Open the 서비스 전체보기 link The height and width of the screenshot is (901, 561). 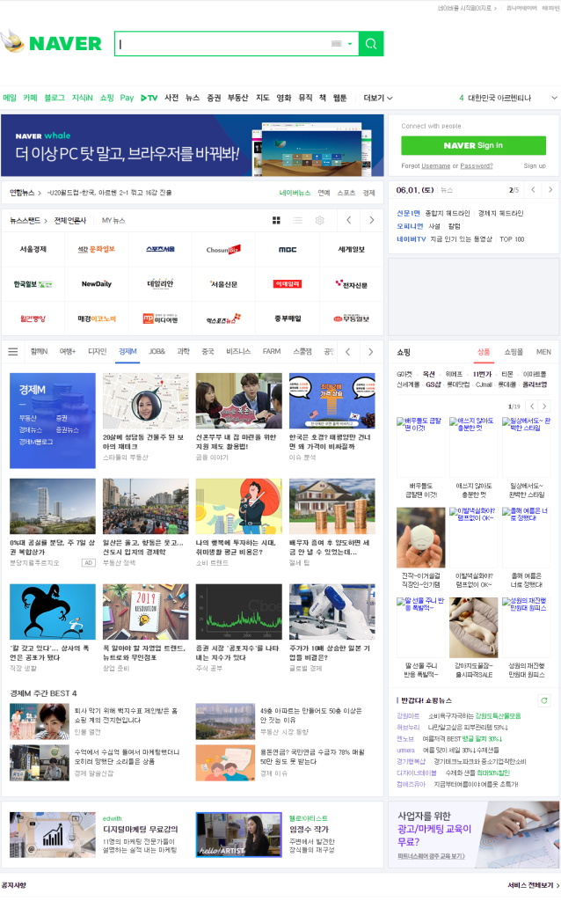[x=534, y=885]
